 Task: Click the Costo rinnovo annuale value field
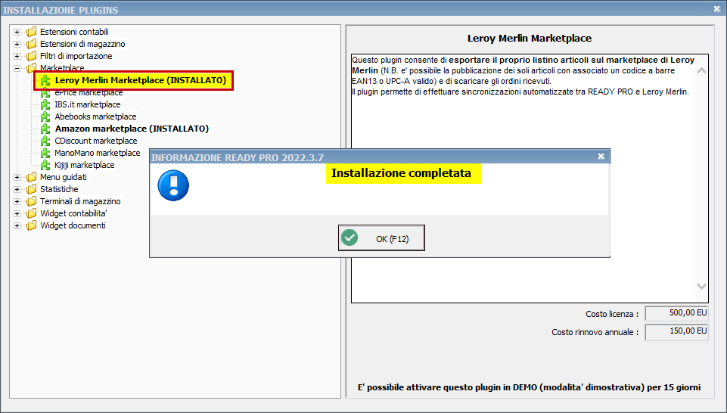pyautogui.click(x=676, y=332)
